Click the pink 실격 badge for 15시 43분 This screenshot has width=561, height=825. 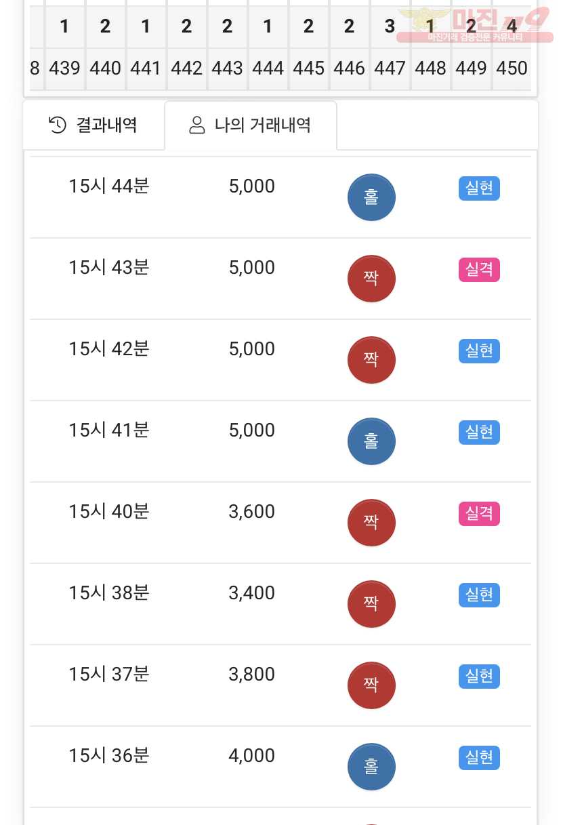click(x=479, y=270)
